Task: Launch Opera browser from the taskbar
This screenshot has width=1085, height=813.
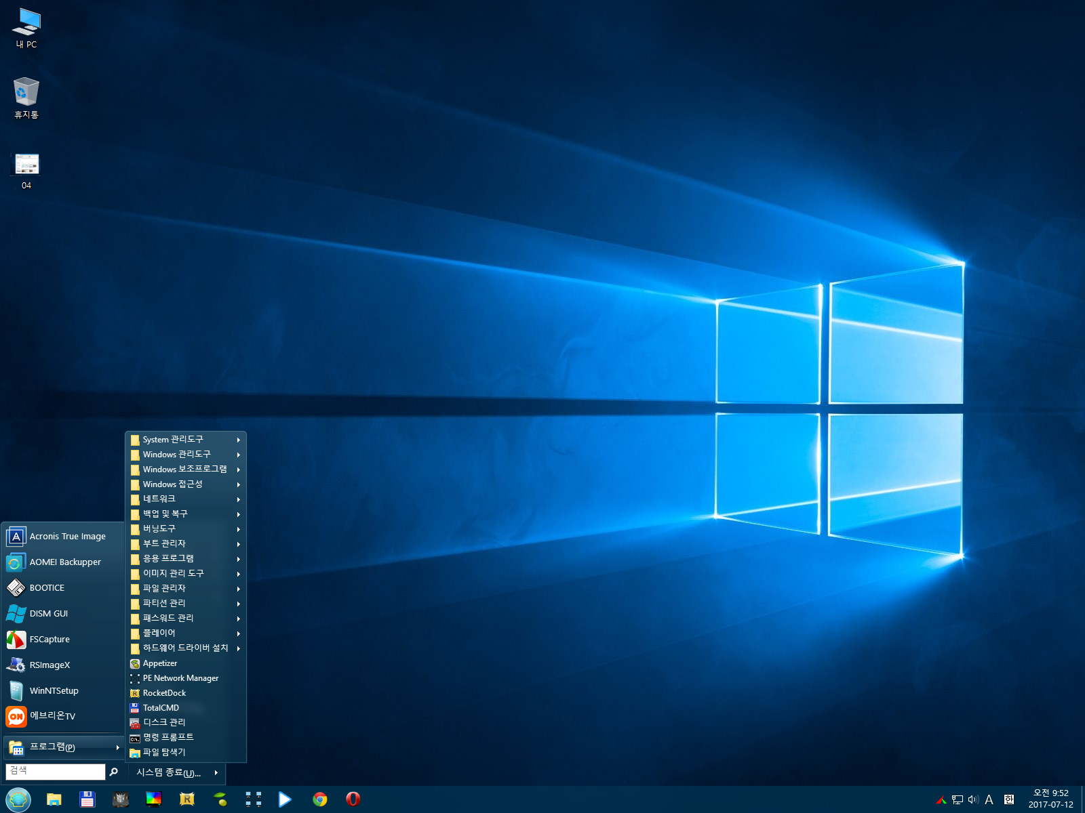Action: tap(353, 799)
